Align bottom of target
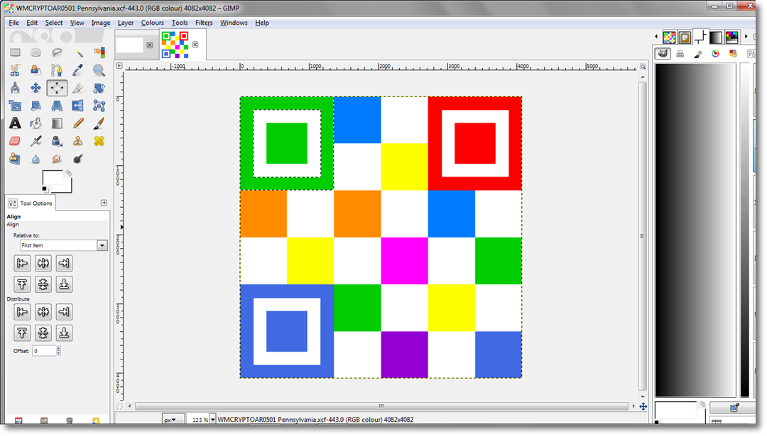 click(x=64, y=284)
